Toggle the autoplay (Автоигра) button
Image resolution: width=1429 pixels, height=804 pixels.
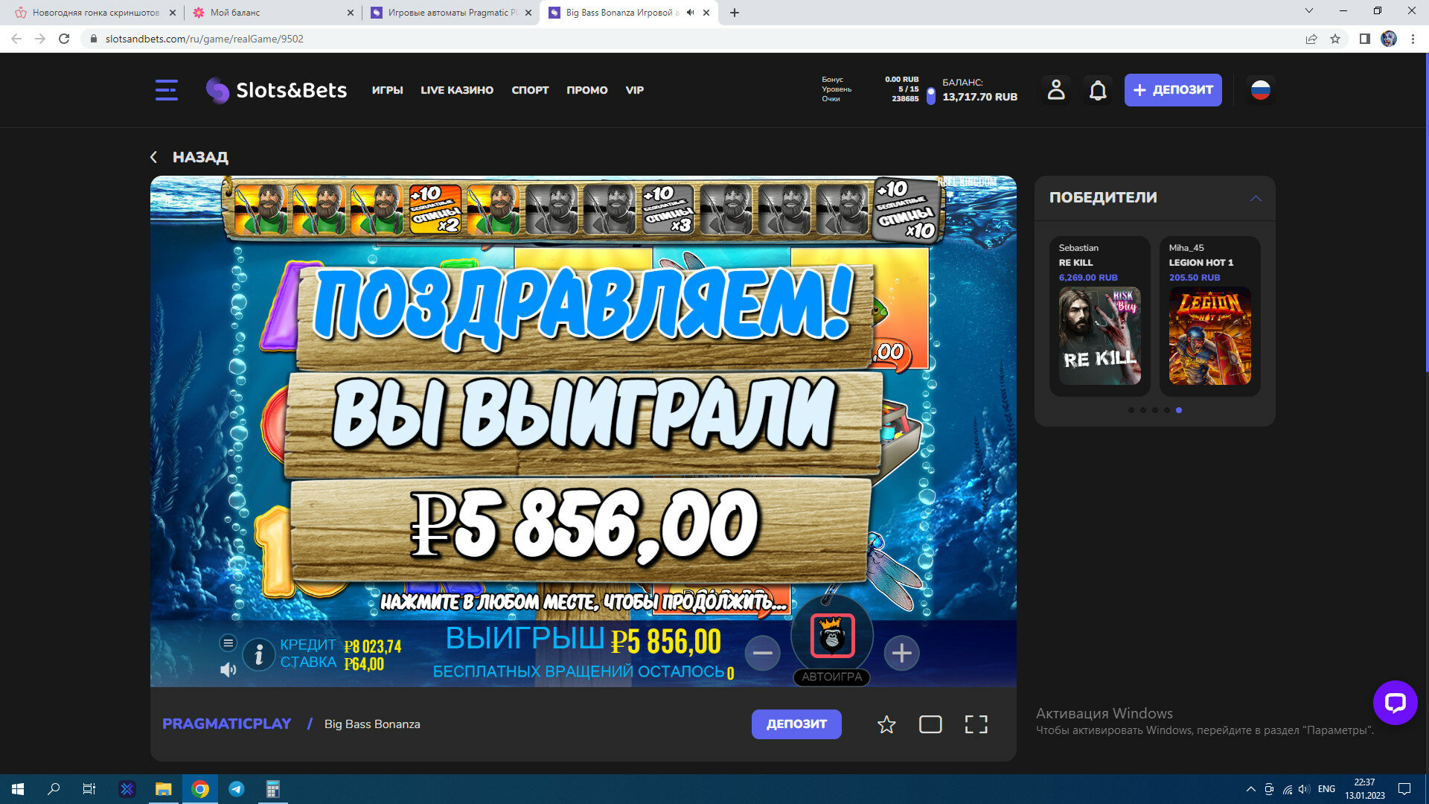[831, 677]
